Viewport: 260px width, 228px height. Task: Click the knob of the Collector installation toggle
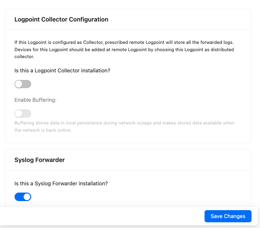pos(19,84)
